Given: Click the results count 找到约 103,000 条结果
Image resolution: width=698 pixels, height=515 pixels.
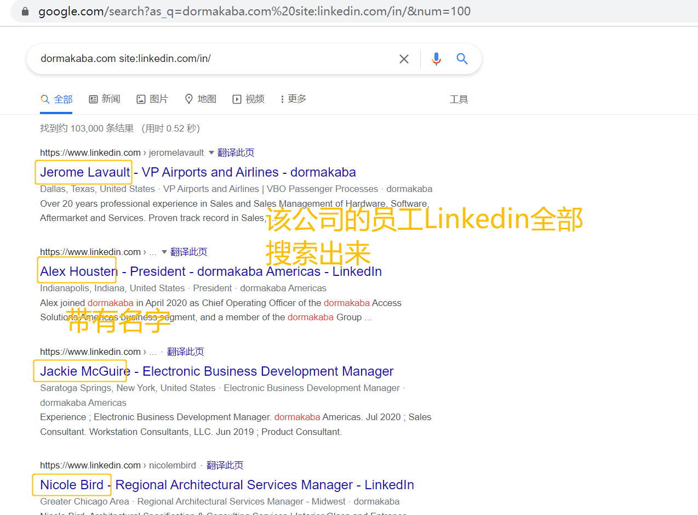Looking at the screenshot, I should 87,128.
